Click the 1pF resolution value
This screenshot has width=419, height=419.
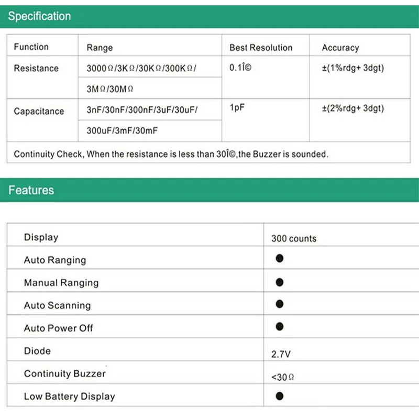click(x=237, y=108)
